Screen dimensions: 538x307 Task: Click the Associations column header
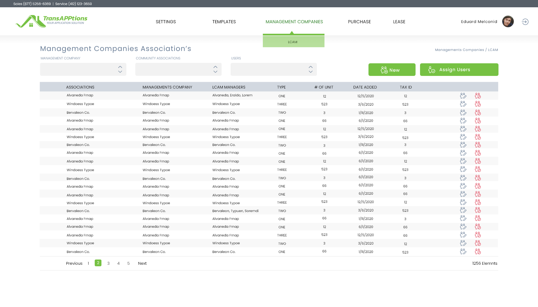tap(80, 87)
